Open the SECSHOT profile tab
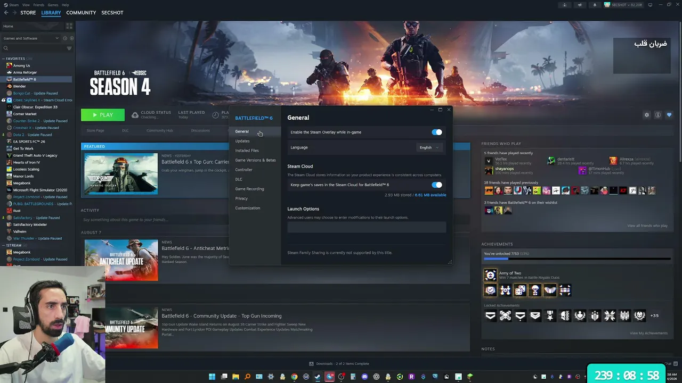Image resolution: width=682 pixels, height=383 pixels. pyautogui.click(x=112, y=13)
